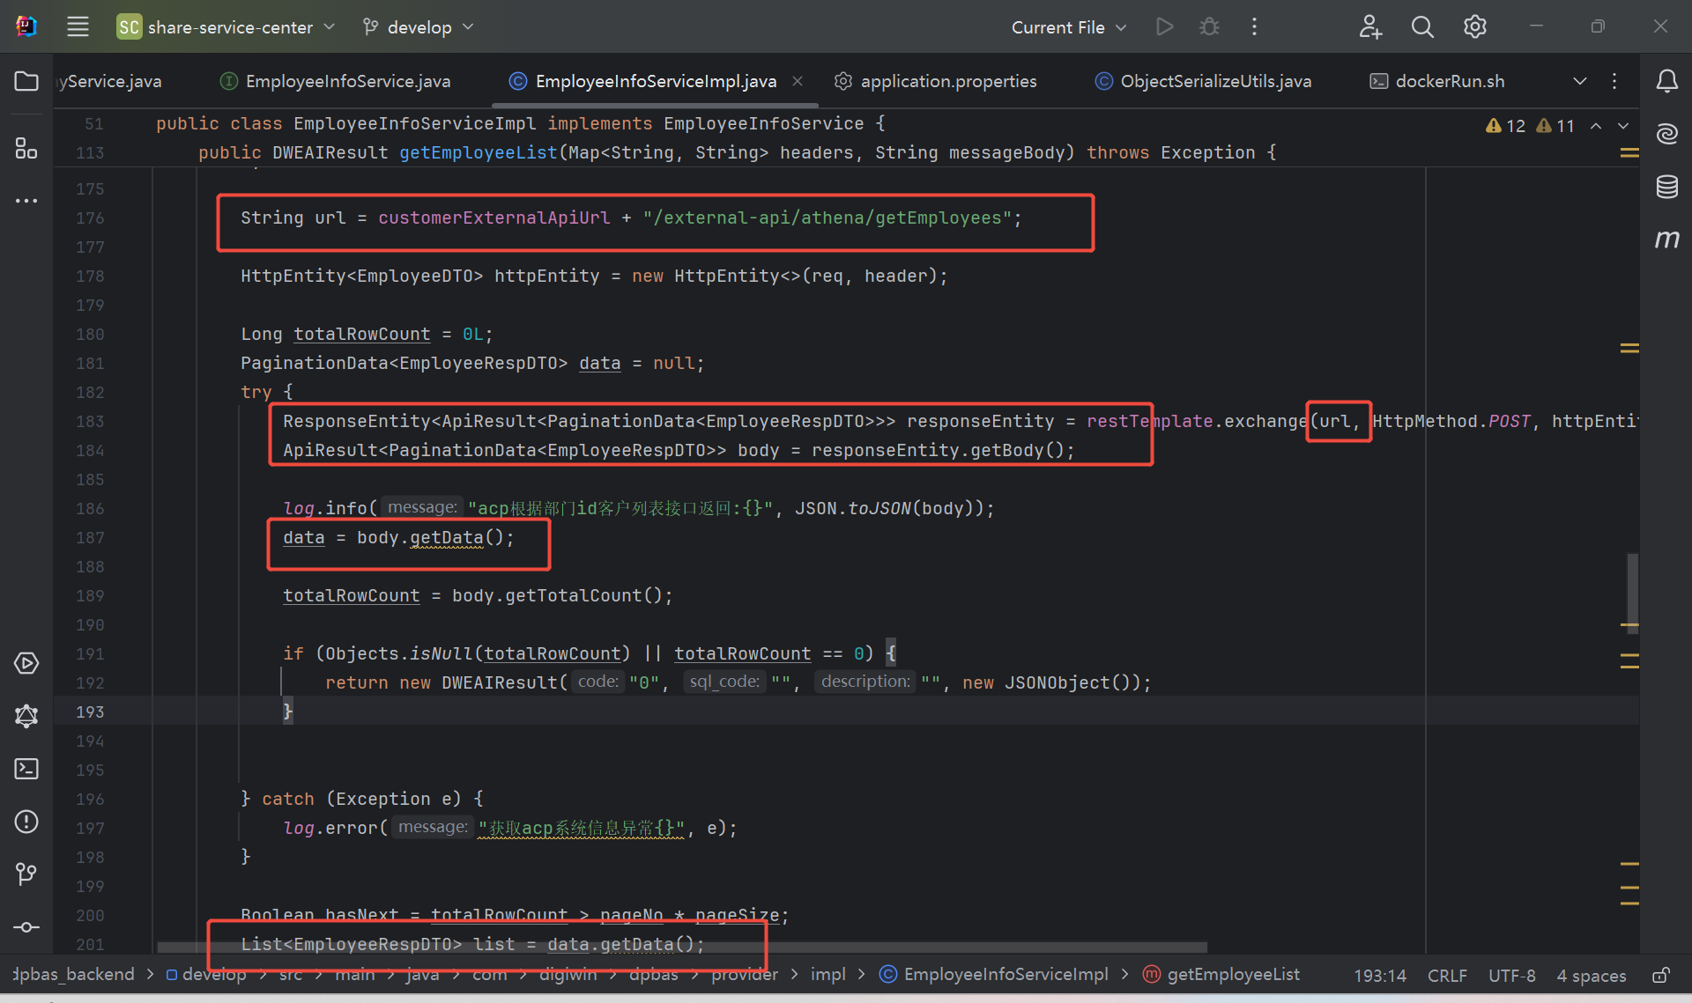Click the Search Everywhere magnifier icon
Viewport: 1692px width, 1003px height.
pos(1422,26)
